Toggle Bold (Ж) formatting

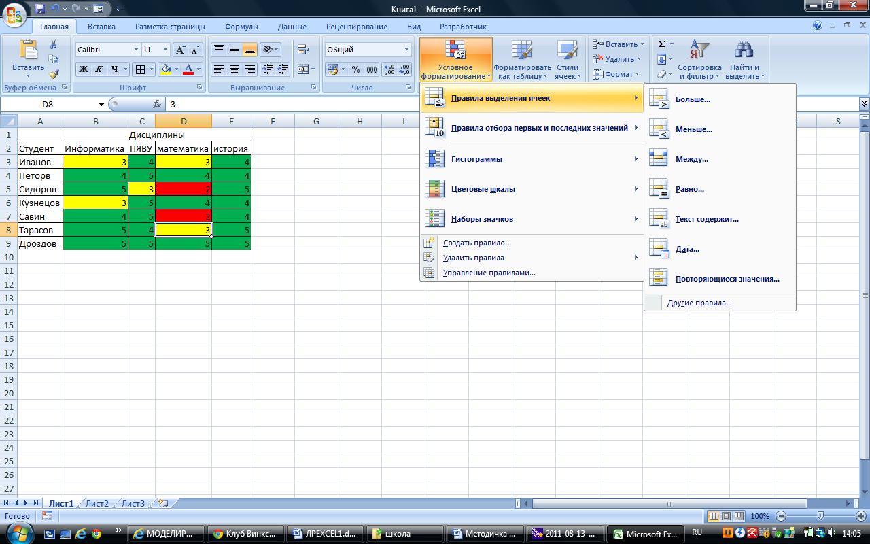click(84, 69)
